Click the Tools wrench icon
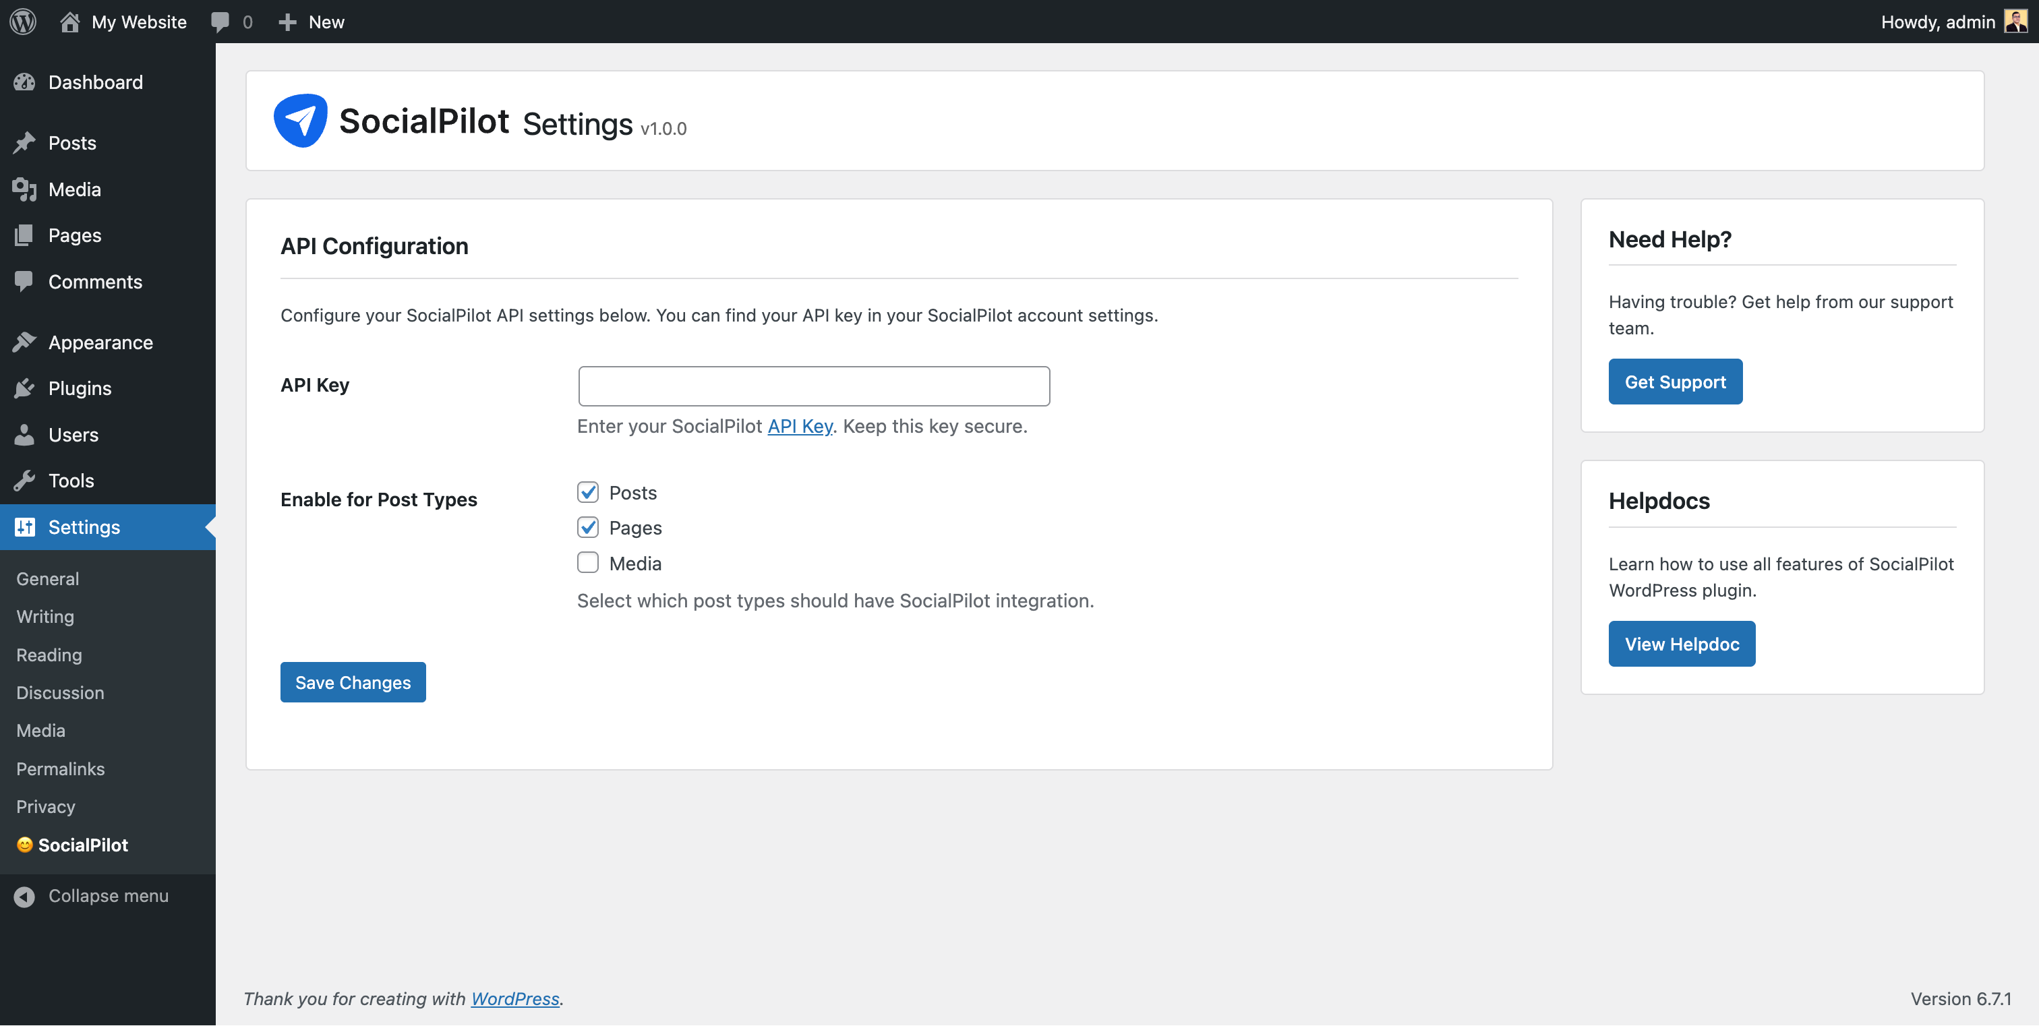 coord(24,480)
